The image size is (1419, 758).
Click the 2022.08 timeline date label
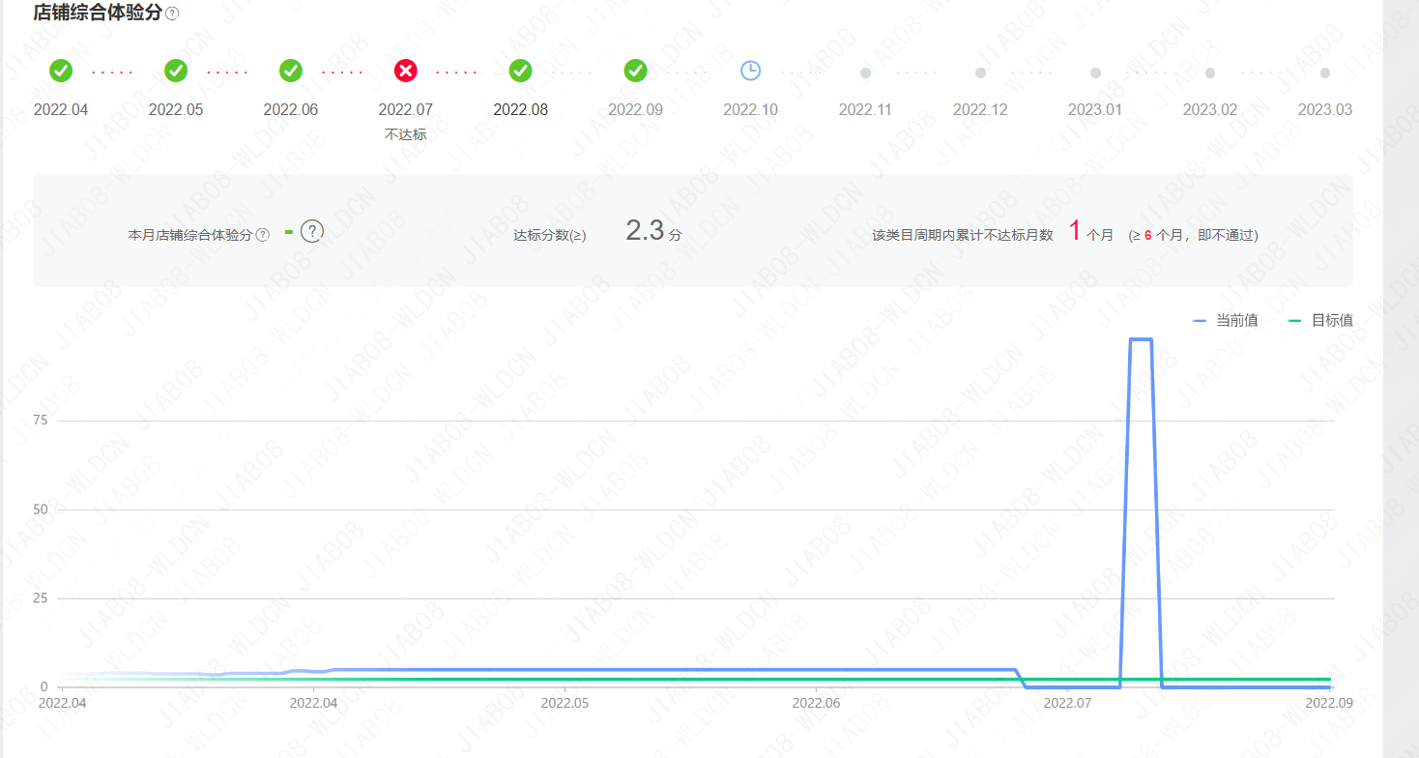tap(521, 109)
